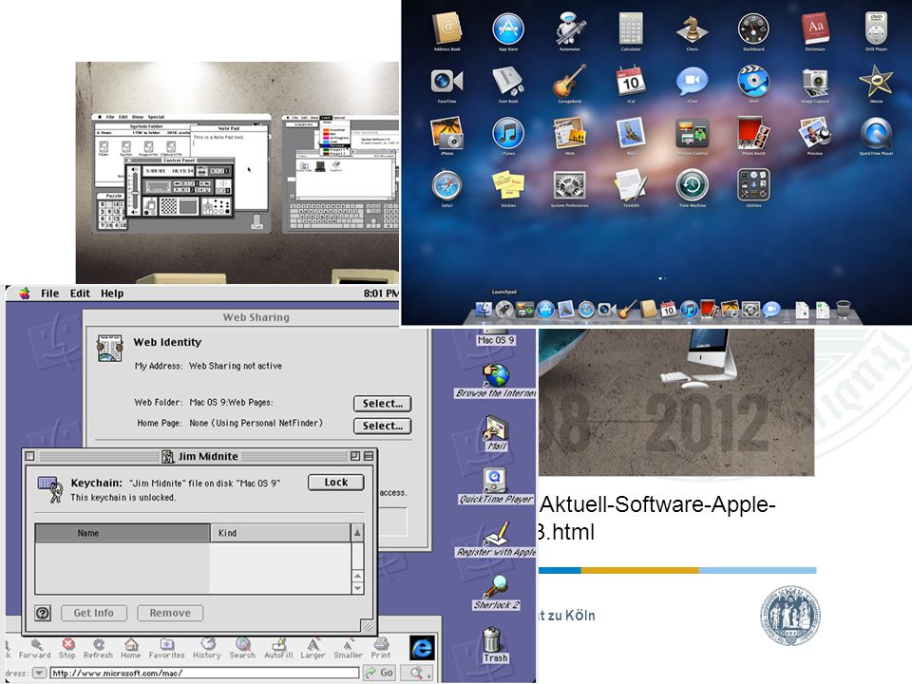Screen dimensions: 912x684
Task: Click the address field with microsoft.com URL
Action: [203, 673]
